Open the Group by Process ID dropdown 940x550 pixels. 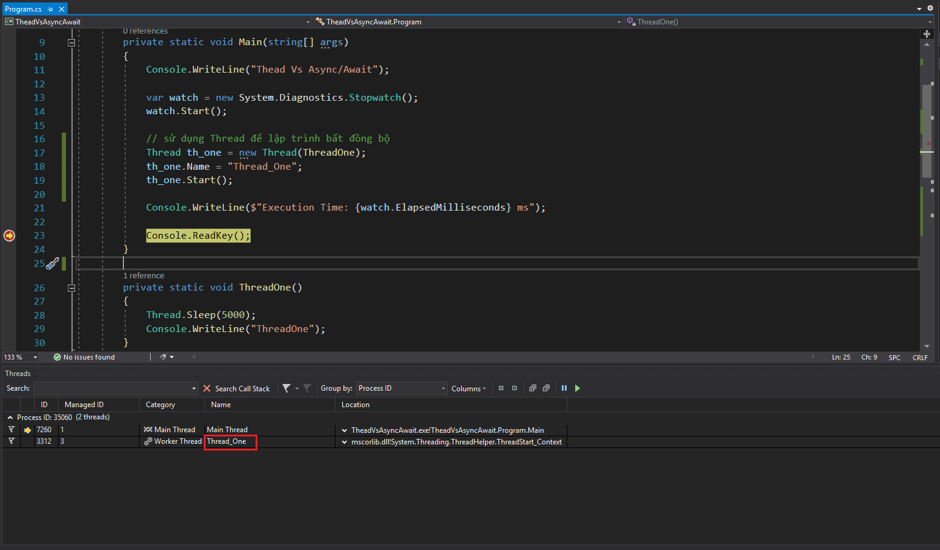(x=402, y=388)
